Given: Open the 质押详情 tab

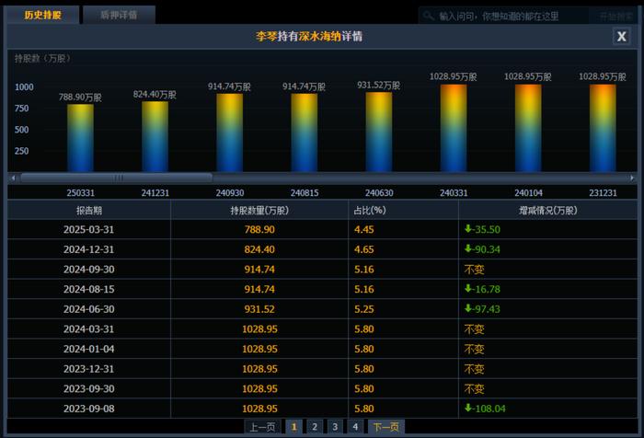Looking at the screenshot, I should pos(119,15).
